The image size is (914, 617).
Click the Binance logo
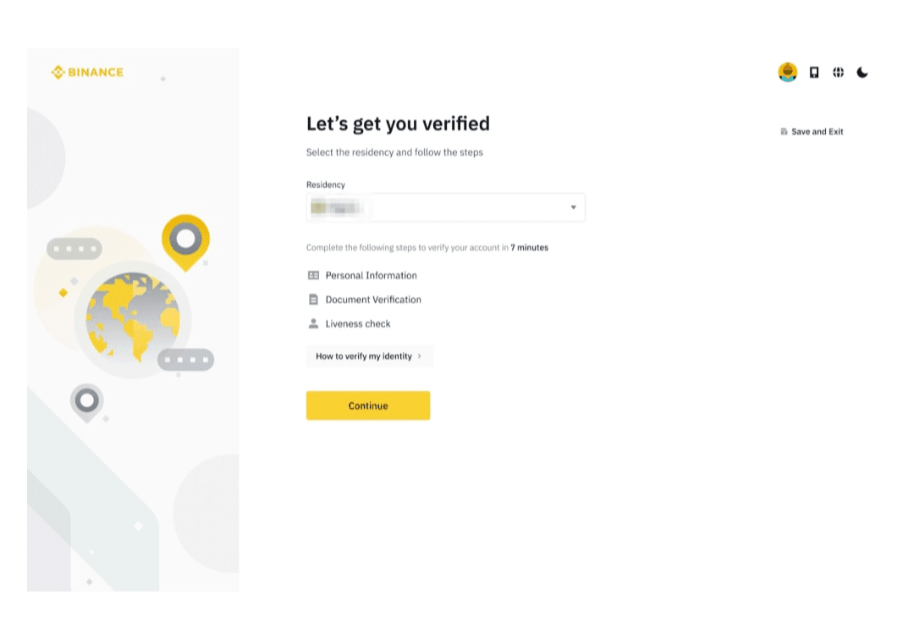click(x=87, y=73)
